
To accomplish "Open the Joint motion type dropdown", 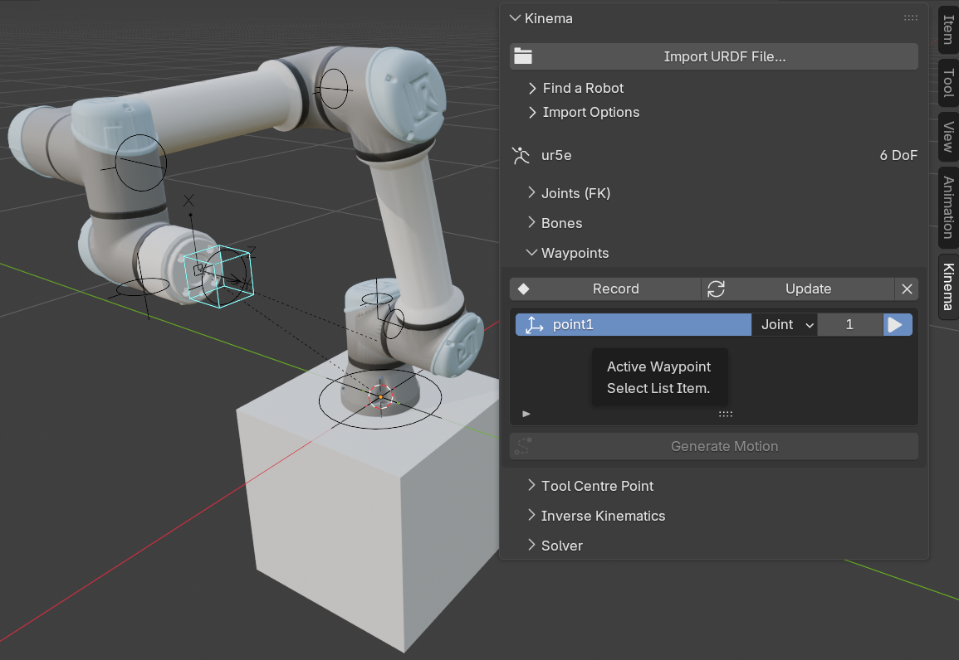I will click(785, 325).
